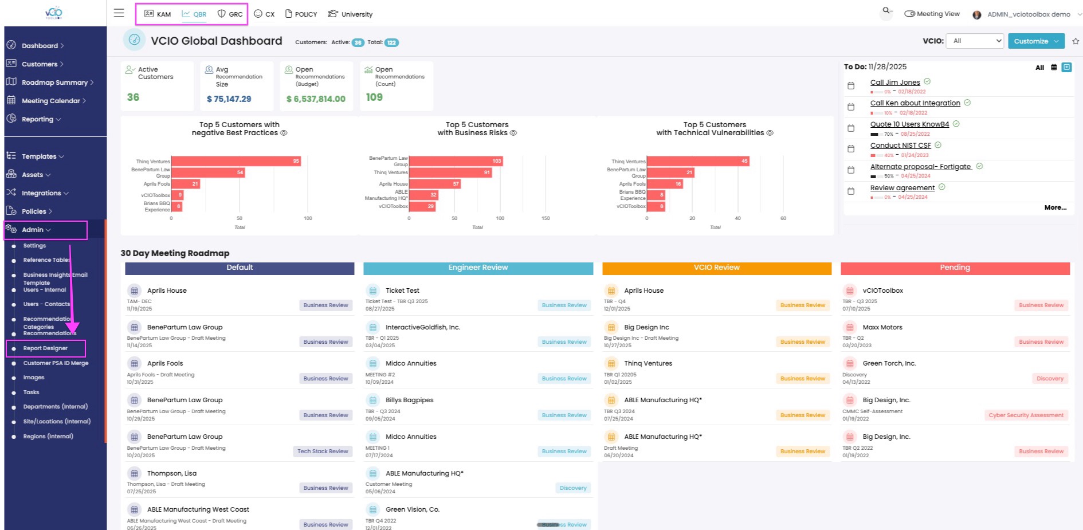
Task: Expand the Integrations sidebar section
Action: tap(45, 193)
